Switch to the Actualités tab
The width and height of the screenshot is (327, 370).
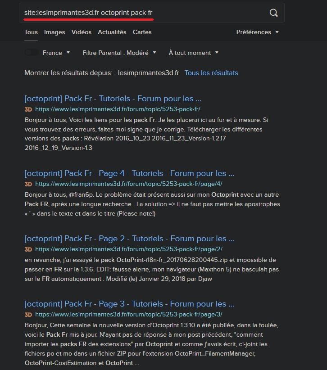click(112, 32)
